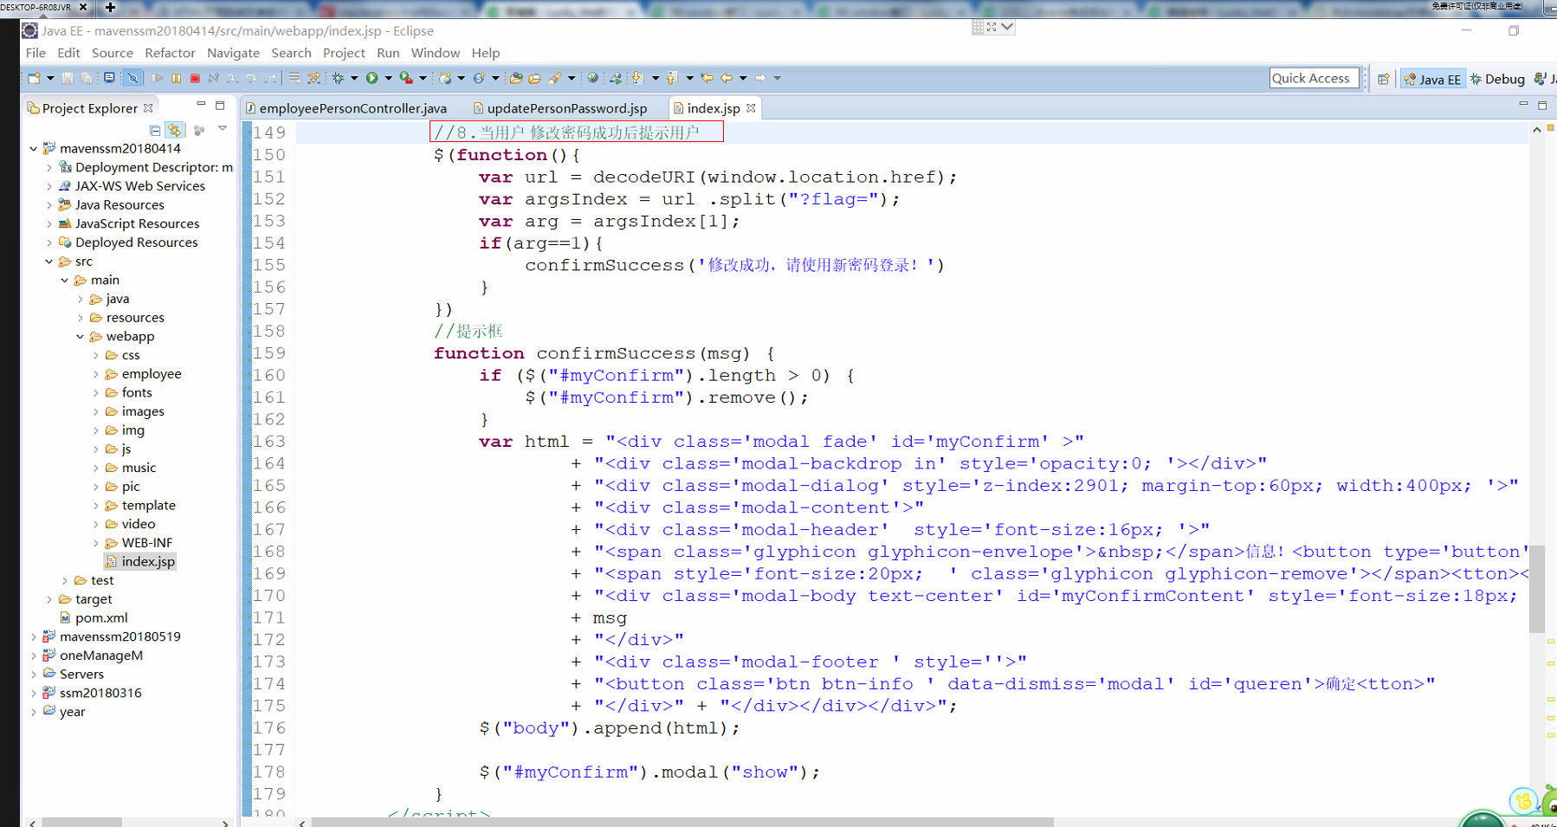The height and width of the screenshot is (827, 1557).
Task: Switch to the Debug perspective
Action: [x=1497, y=79]
